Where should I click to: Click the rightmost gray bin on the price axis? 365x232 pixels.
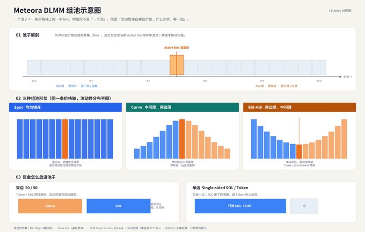[x=319, y=68]
